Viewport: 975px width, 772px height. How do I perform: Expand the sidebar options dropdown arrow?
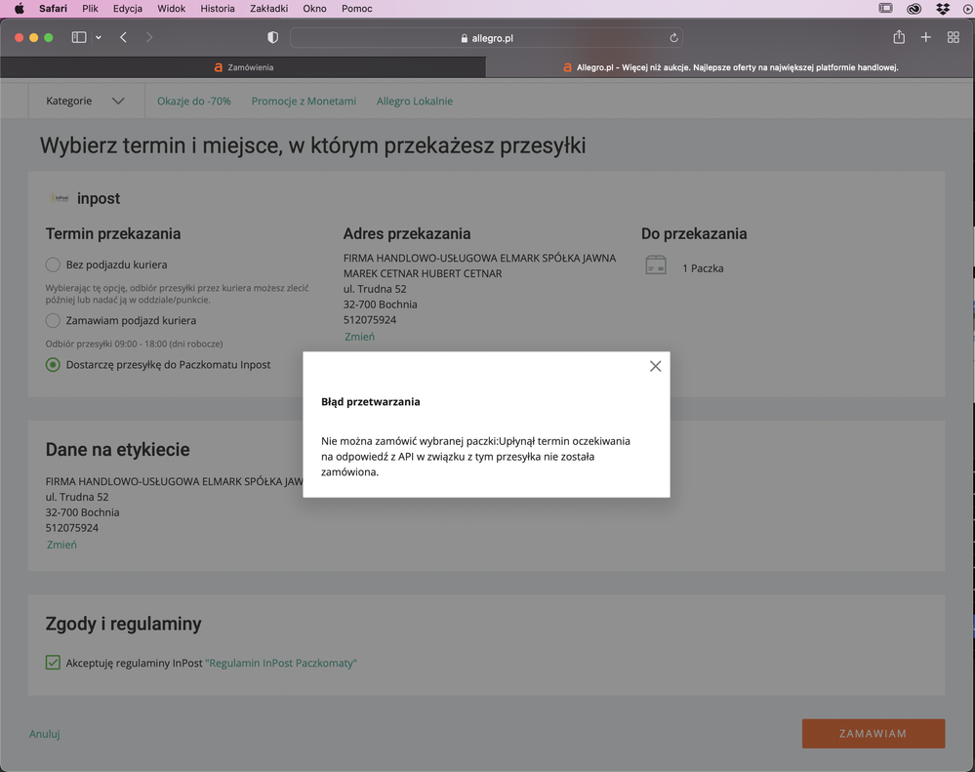click(99, 37)
